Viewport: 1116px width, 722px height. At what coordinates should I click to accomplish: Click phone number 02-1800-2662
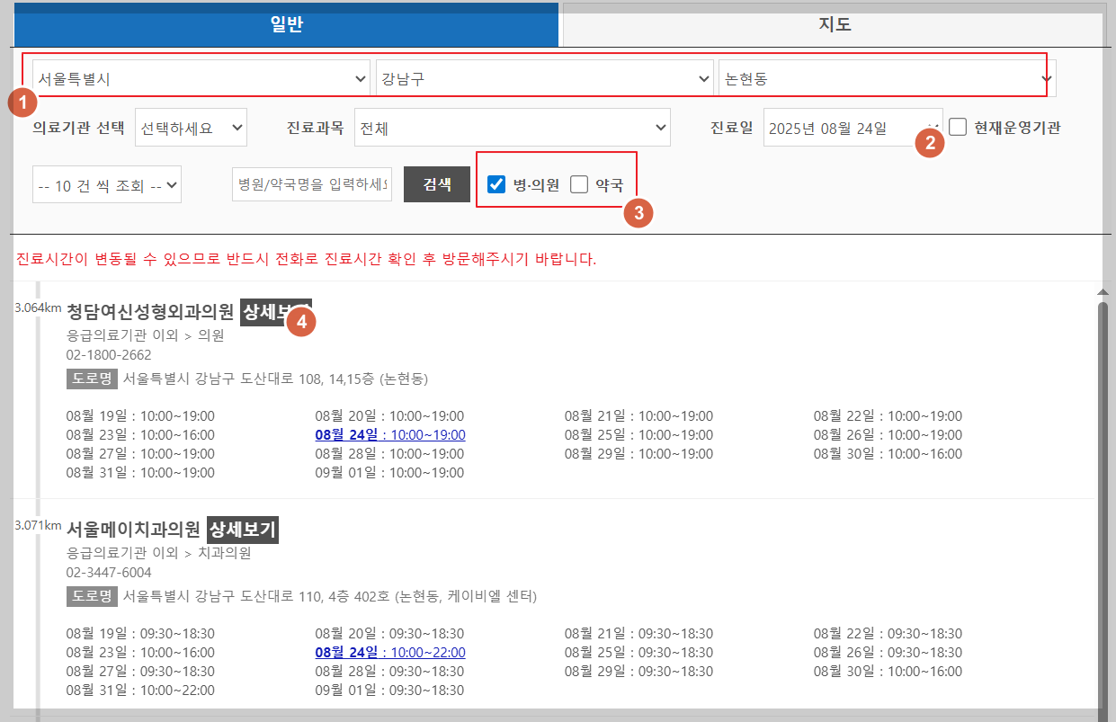109,355
